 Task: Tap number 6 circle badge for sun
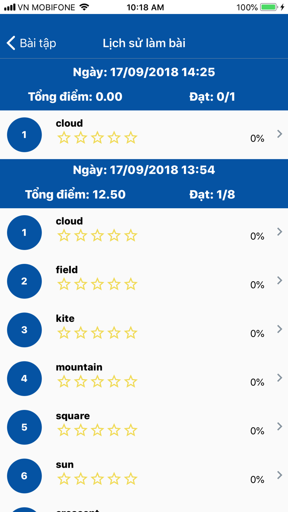24,476
